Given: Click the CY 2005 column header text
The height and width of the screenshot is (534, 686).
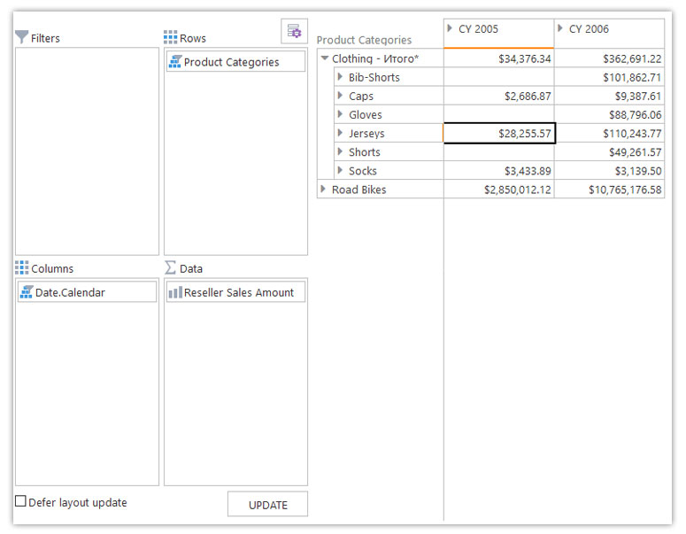Looking at the screenshot, I should [478, 29].
